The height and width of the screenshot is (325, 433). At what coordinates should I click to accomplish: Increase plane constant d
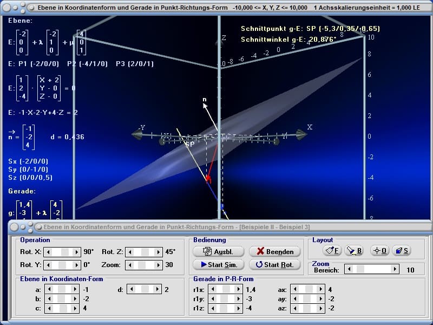(x=157, y=289)
